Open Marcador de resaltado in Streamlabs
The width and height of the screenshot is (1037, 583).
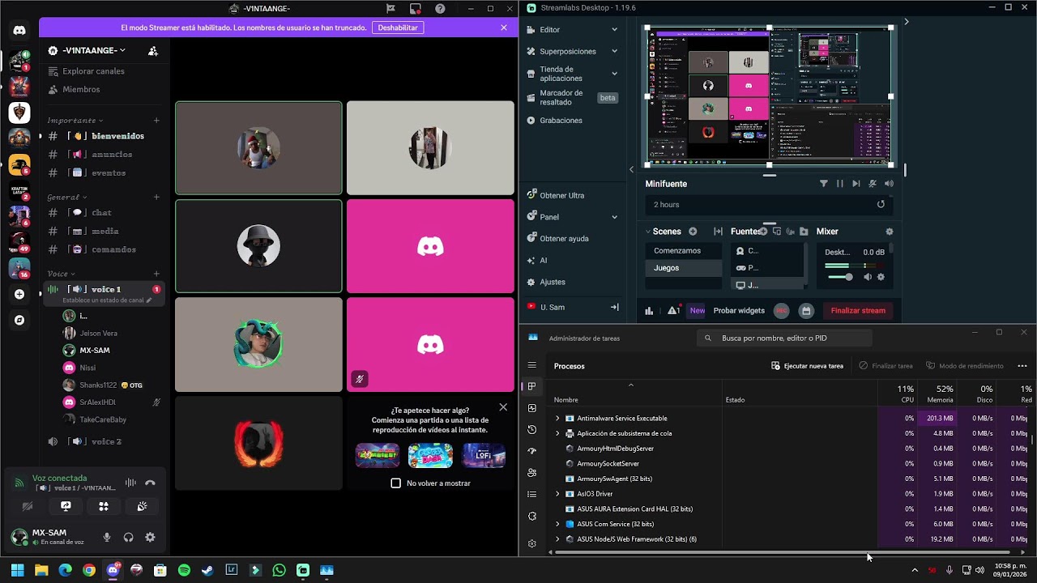tap(573, 98)
